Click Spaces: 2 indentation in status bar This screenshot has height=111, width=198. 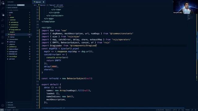click(168, 110)
